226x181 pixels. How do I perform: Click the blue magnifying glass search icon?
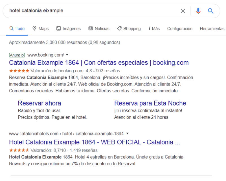click(x=210, y=11)
